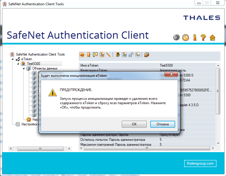Collapse the Объекты данных tree node
Image resolution: width=226 pixels, height=176 pixels.
pyautogui.click(x=24, y=68)
